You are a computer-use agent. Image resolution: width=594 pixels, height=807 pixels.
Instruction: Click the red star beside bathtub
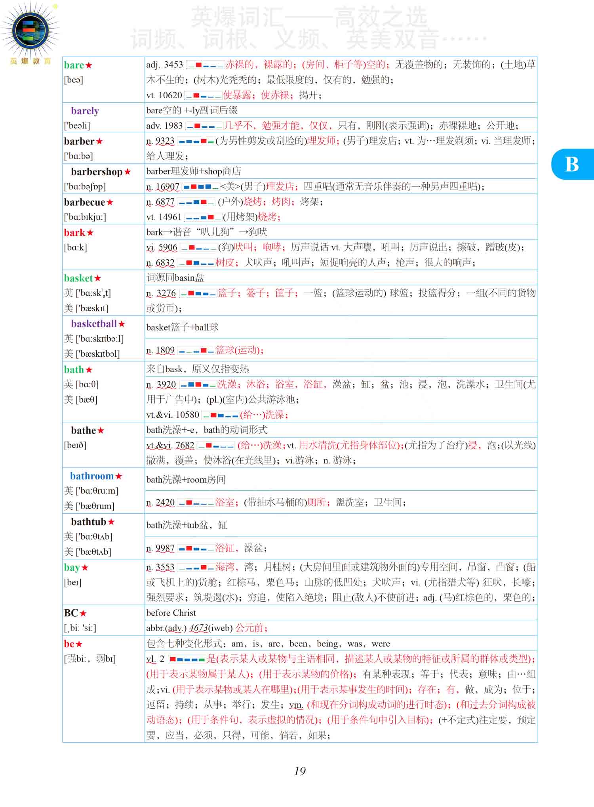click(x=111, y=522)
